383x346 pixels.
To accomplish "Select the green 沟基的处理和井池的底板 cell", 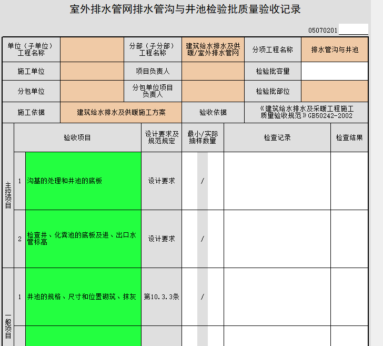I will click(x=83, y=181).
